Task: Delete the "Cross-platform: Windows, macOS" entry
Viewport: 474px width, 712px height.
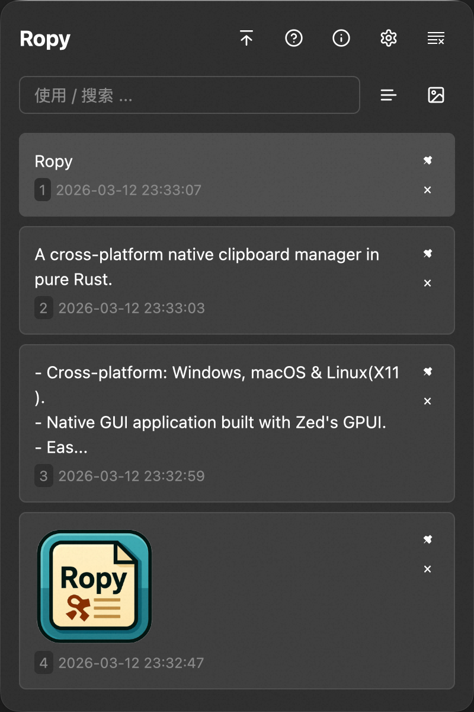Action: tap(428, 401)
